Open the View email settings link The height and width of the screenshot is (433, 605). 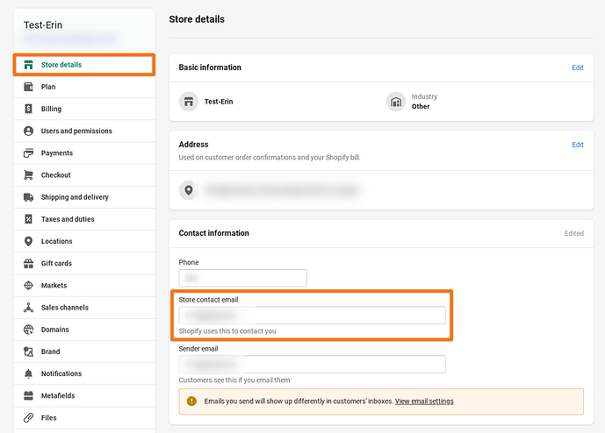(x=424, y=401)
